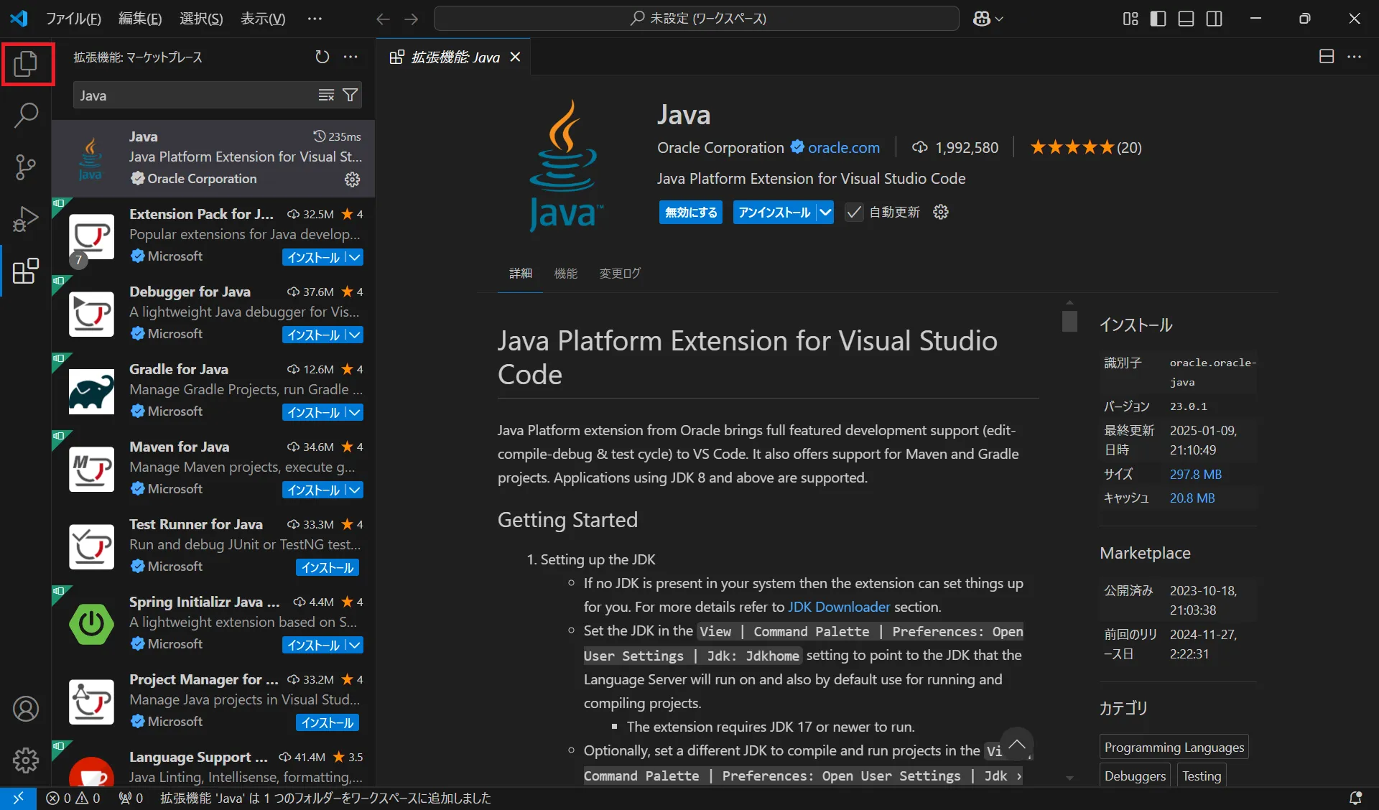
Task: Switch to the 機能 tab
Action: coord(566,273)
